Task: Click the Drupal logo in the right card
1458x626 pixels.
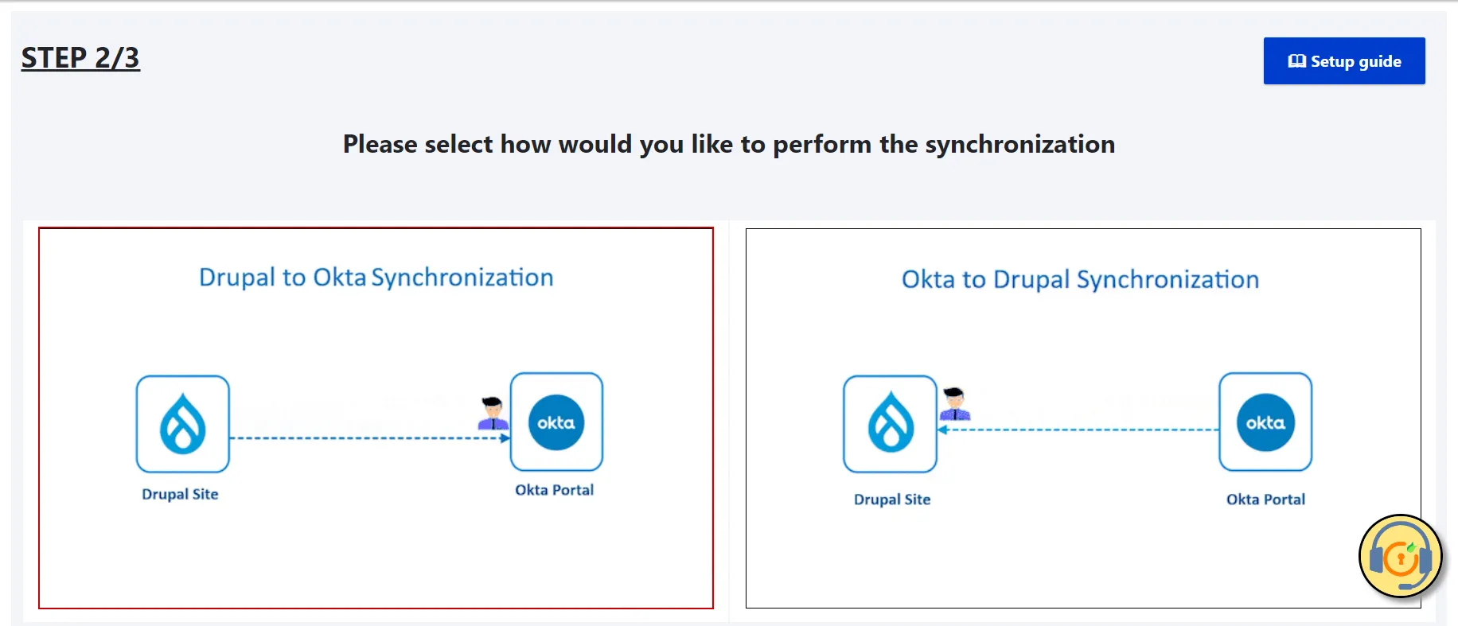Action: (891, 424)
